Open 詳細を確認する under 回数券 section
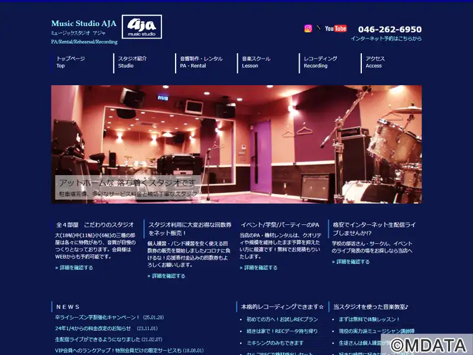Screen dimensions: 473x355 (x=167, y=276)
